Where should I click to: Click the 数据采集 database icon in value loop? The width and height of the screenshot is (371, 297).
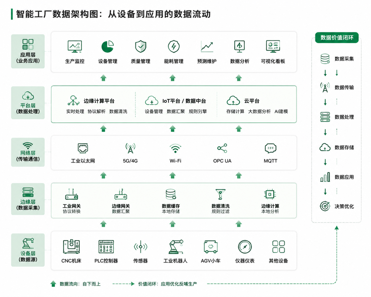tap(325, 59)
